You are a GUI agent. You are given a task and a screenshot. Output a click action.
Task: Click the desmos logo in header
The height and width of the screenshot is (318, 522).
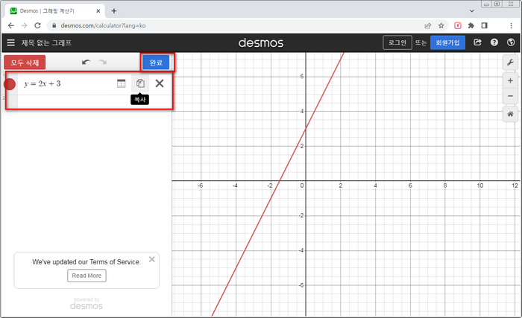[x=261, y=42]
